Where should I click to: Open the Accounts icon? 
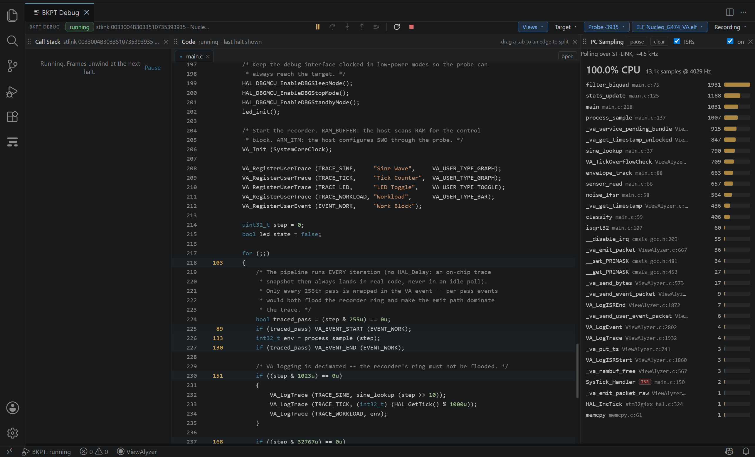(x=12, y=408)
